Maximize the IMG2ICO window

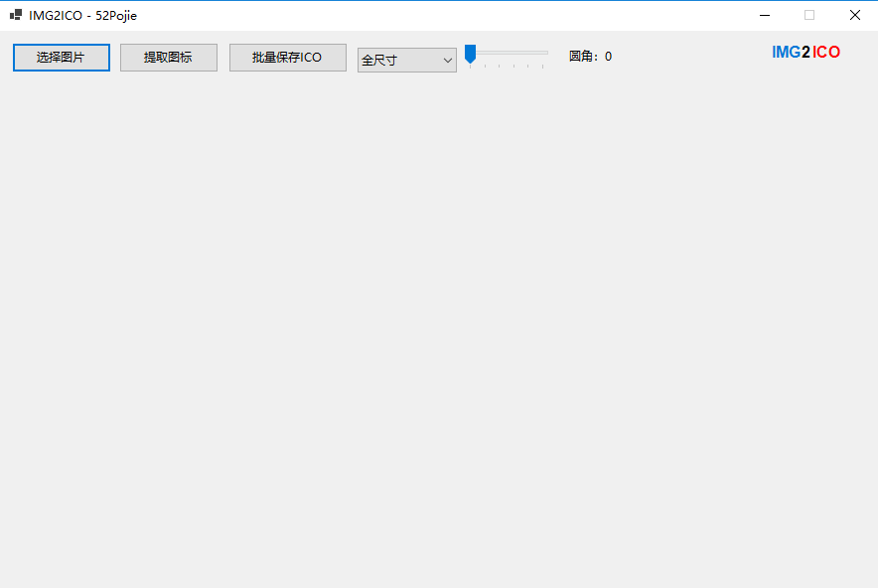(x=808, y=16)
